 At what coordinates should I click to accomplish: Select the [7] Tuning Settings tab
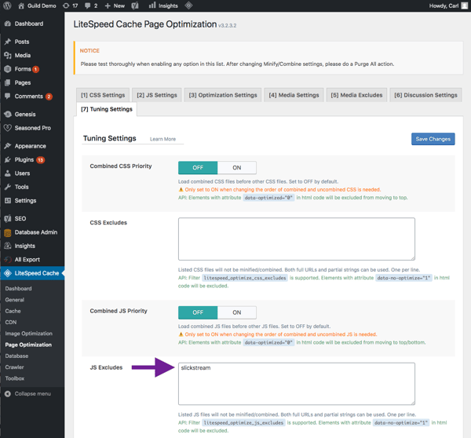coord(107,109)
